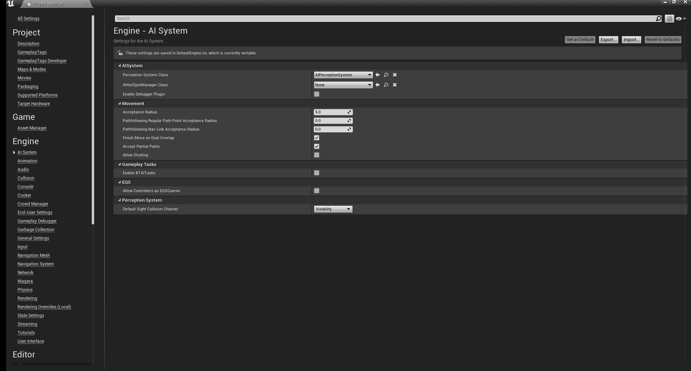Image resolution: width=691 pixels, height=371 pixels.
Task: Open Packaging settings
Action: (28, 87)
